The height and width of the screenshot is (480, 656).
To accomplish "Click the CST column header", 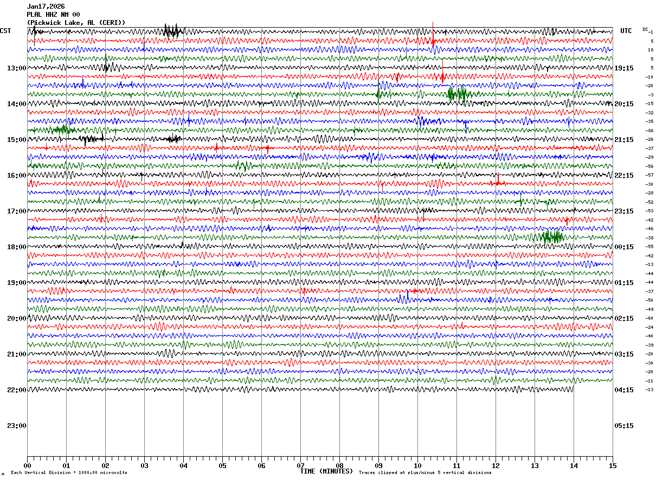I will [5, 31].
